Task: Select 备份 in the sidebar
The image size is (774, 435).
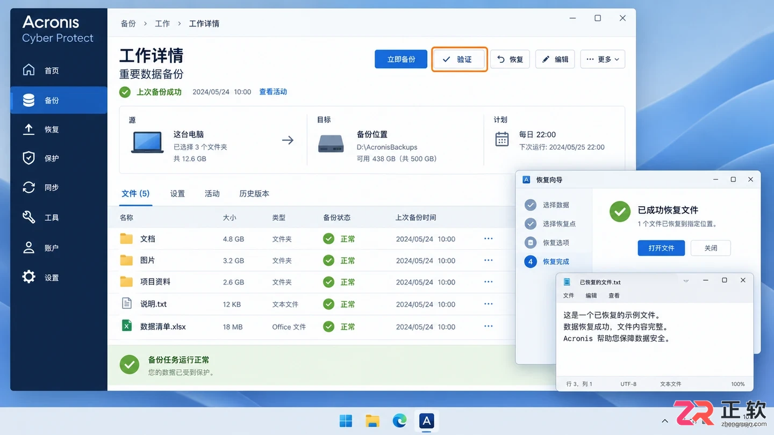Action: [59, 100]
